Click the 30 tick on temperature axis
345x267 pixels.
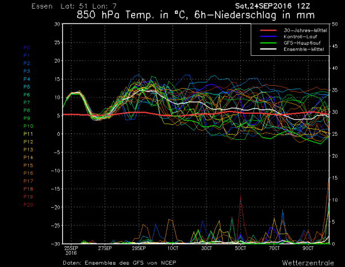click(57, 24)
